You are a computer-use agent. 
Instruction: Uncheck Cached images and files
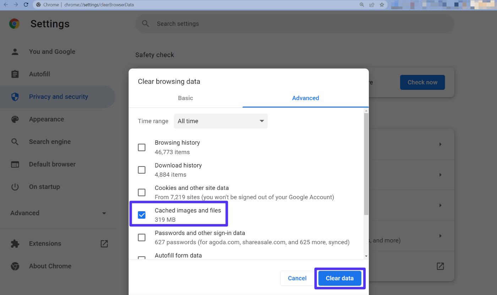(x=142, y=214)
